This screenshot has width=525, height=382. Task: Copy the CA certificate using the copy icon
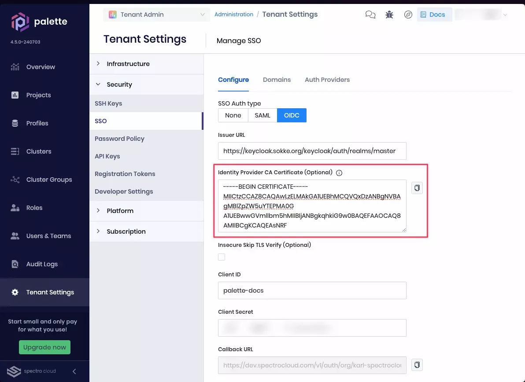click(417, 187)
